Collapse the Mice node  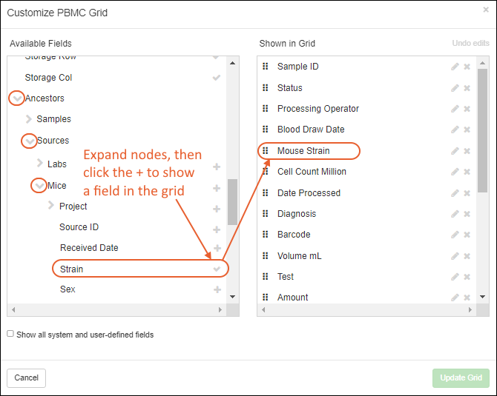tap(39, 186)
